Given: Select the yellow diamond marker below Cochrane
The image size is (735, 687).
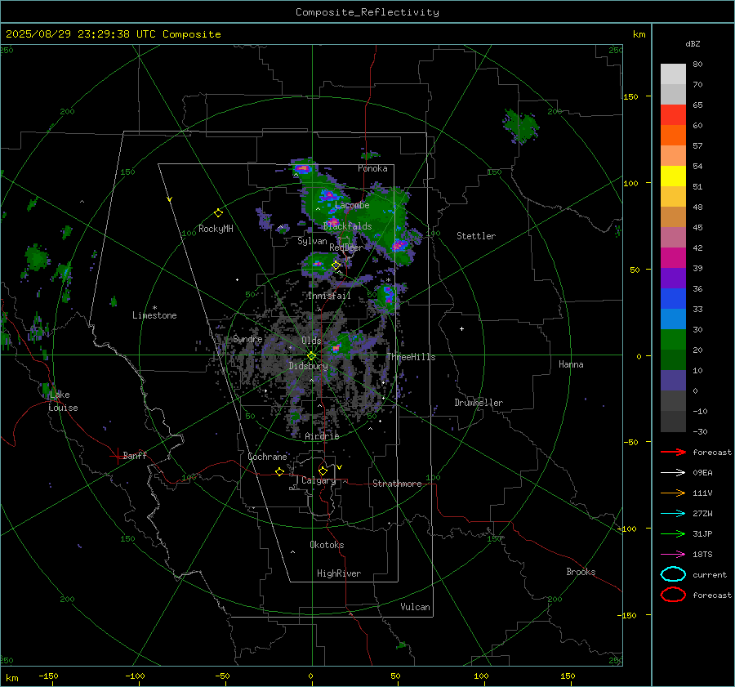Looking at the screenshot, I should [x=280, y=471].
